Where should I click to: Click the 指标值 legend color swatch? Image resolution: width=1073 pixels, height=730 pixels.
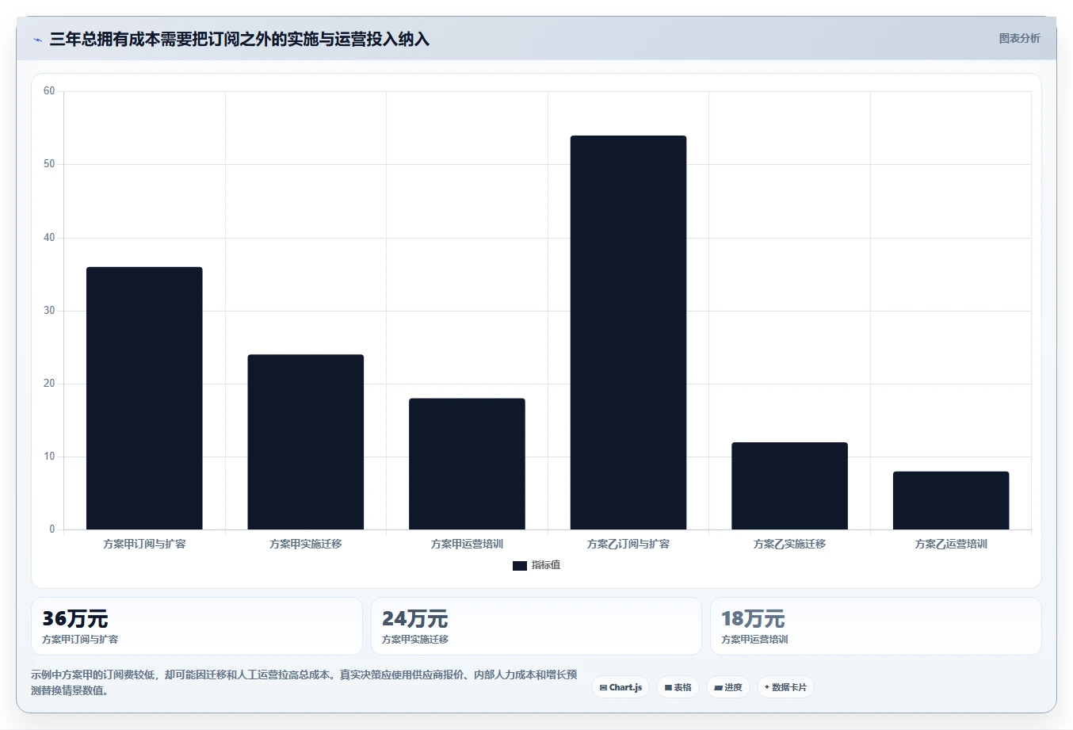coord(520,566)
